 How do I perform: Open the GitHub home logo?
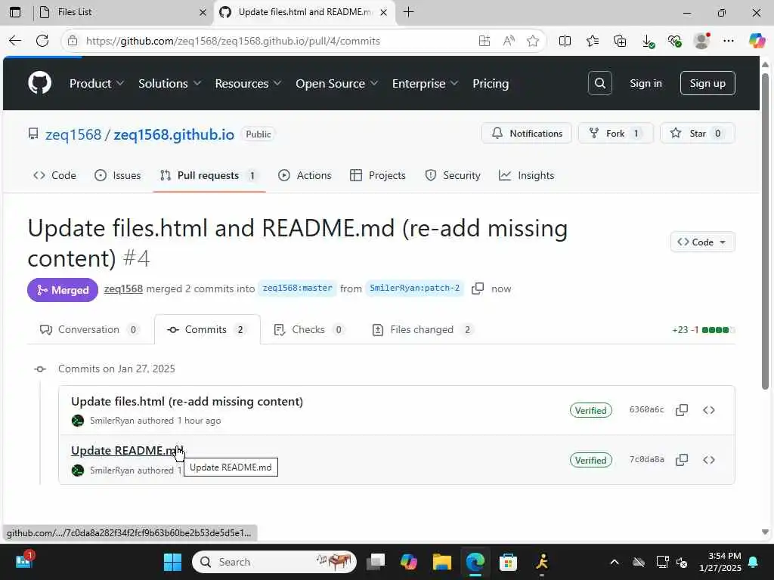click(x=39, y=83)
